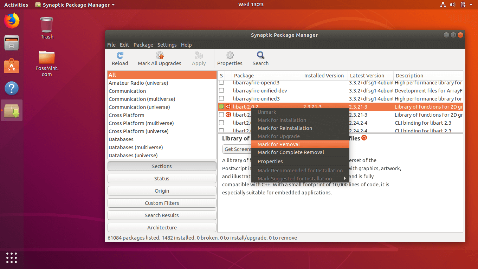This screenshot has height=269, width=478.
Task: Click the Sections filter button
Action: 162,166
